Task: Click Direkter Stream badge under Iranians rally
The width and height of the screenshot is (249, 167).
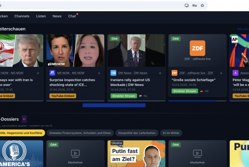Action: pos(124,96)
